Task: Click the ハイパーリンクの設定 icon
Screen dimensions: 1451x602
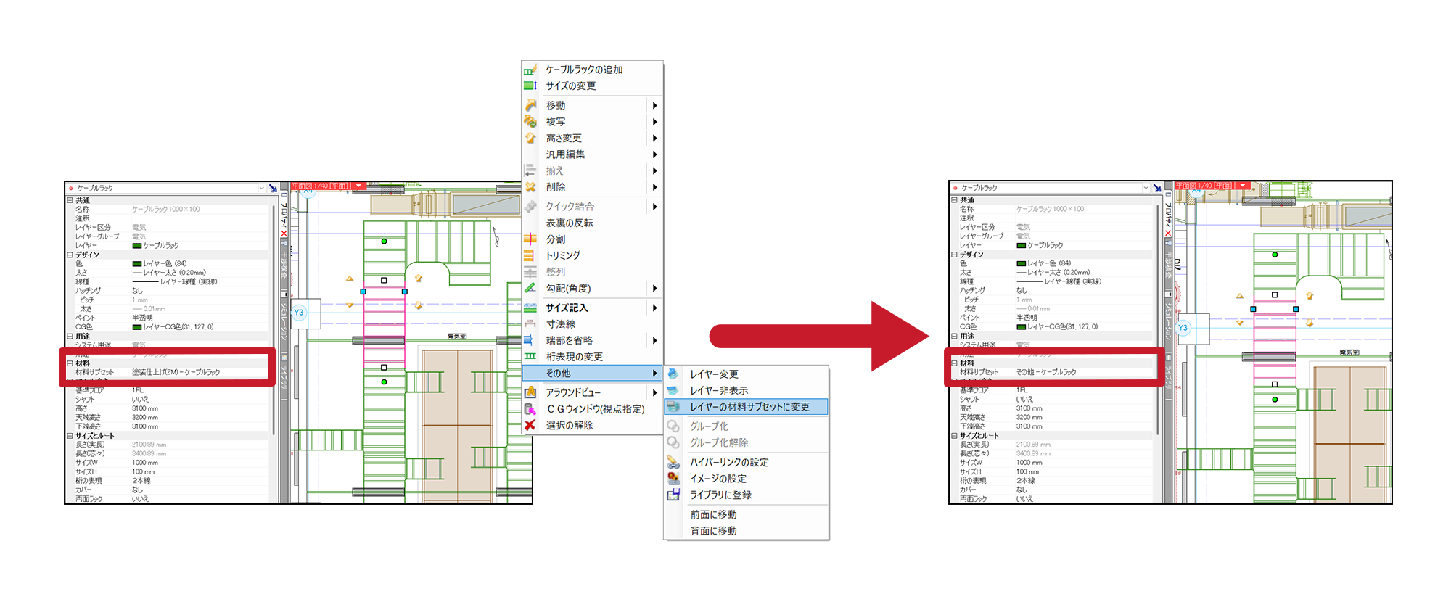Action: pos(673,462)
